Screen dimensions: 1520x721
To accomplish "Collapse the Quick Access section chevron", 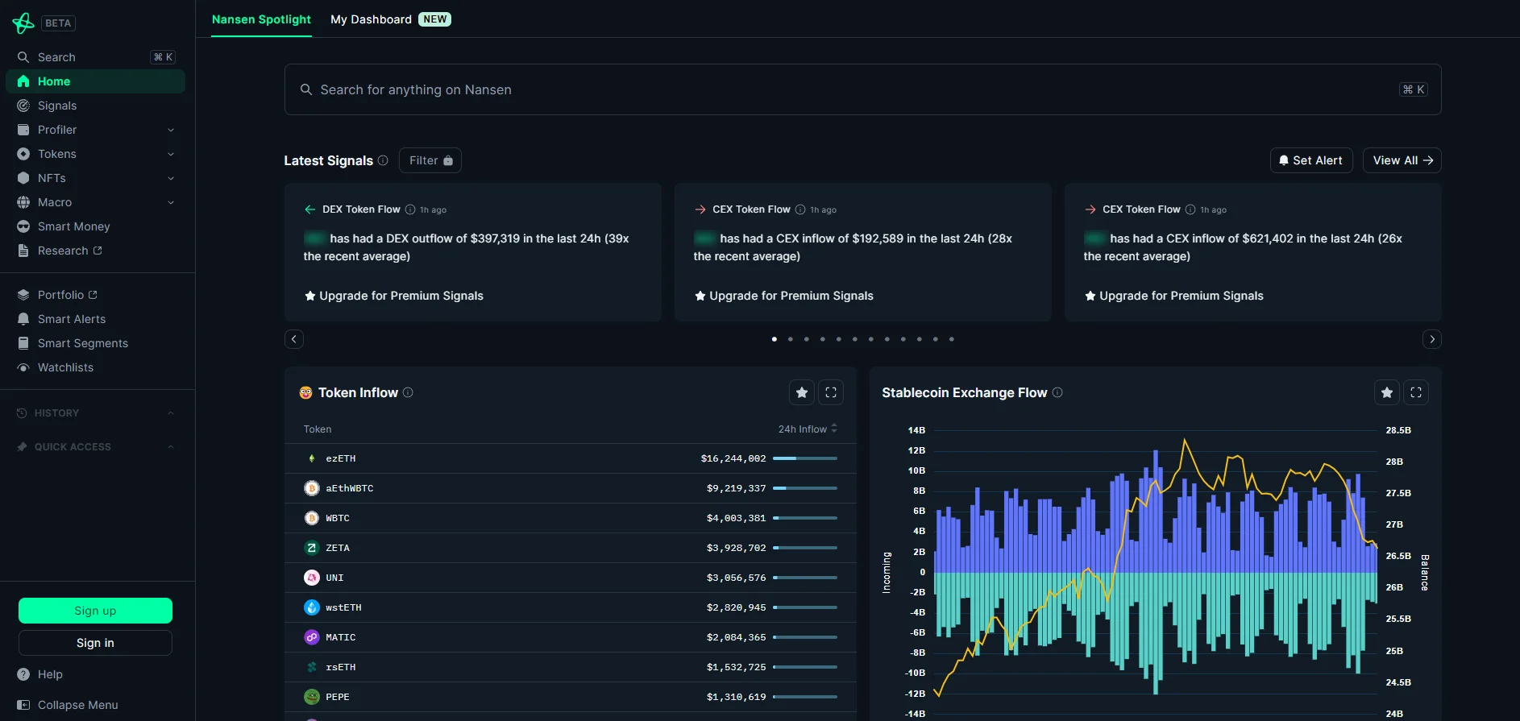I will (171, 447).
